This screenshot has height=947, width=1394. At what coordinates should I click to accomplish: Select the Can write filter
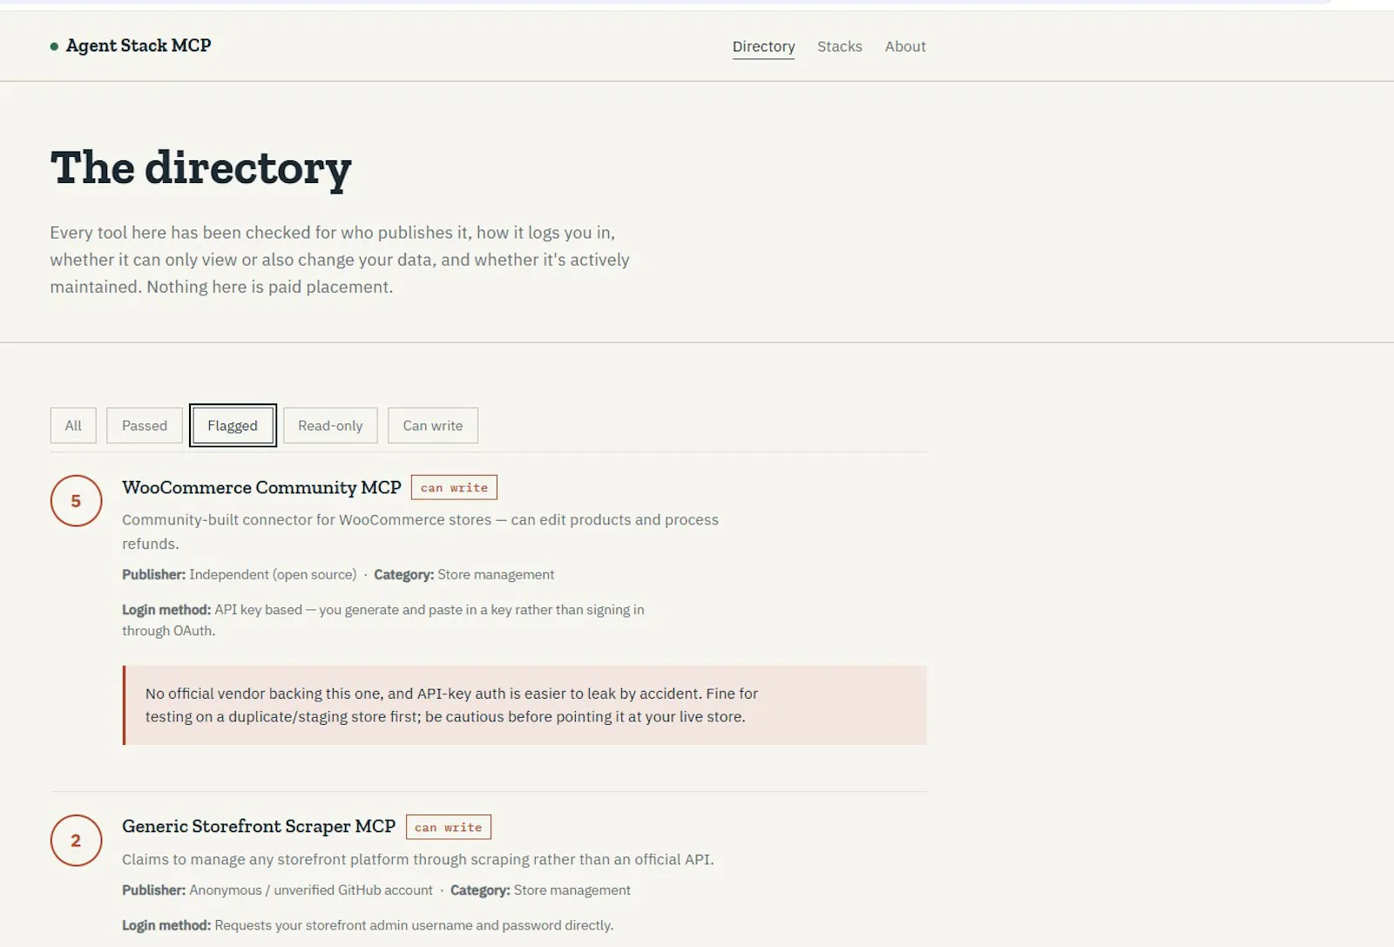point(433,425)
